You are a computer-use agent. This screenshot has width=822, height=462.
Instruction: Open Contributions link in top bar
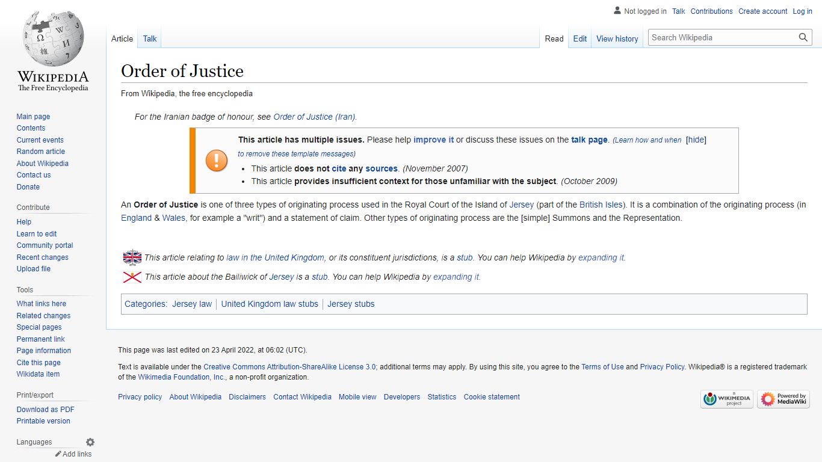pos(712,11)
